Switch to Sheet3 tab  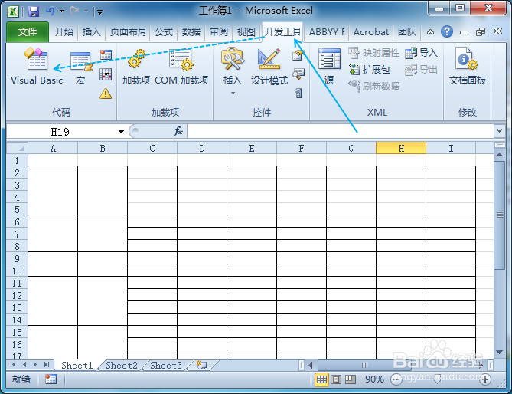click(166, 365)
